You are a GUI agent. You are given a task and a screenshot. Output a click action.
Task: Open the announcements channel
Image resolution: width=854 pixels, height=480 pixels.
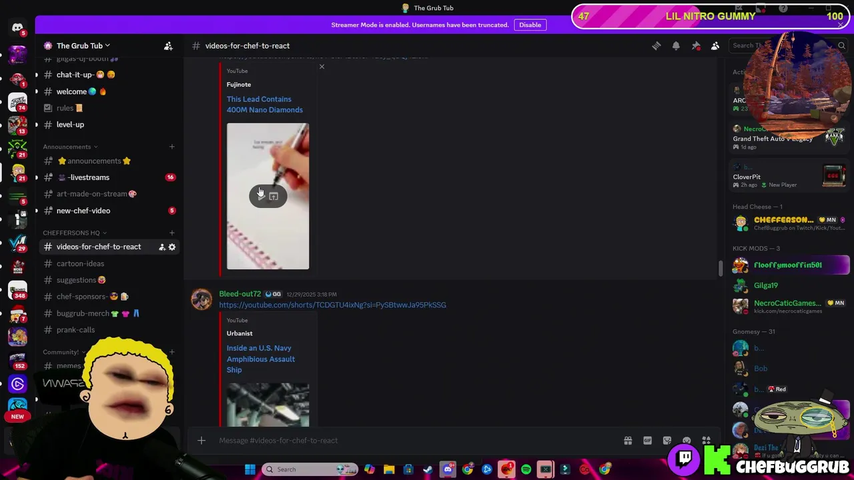[x=107, y=161]
